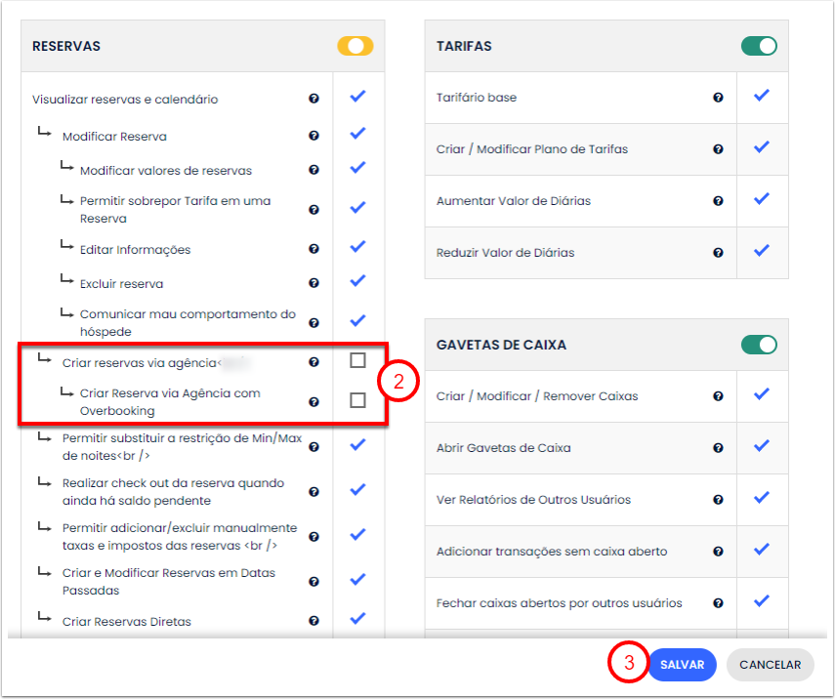Uncheck Editar Informações permission
Screen dimensions: 835x699
click(357, 248)
